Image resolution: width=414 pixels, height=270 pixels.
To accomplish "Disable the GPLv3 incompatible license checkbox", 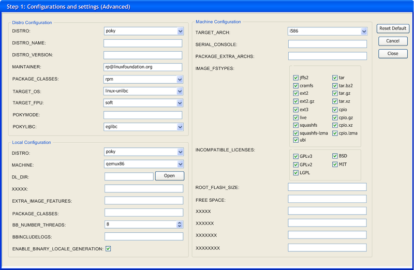I will click(x=295, y=156).
